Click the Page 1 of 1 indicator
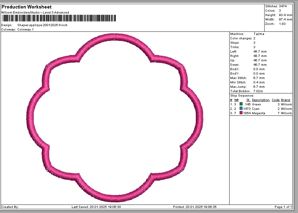The width and height of the screenshot is (298, 213). tap(283, 207)
